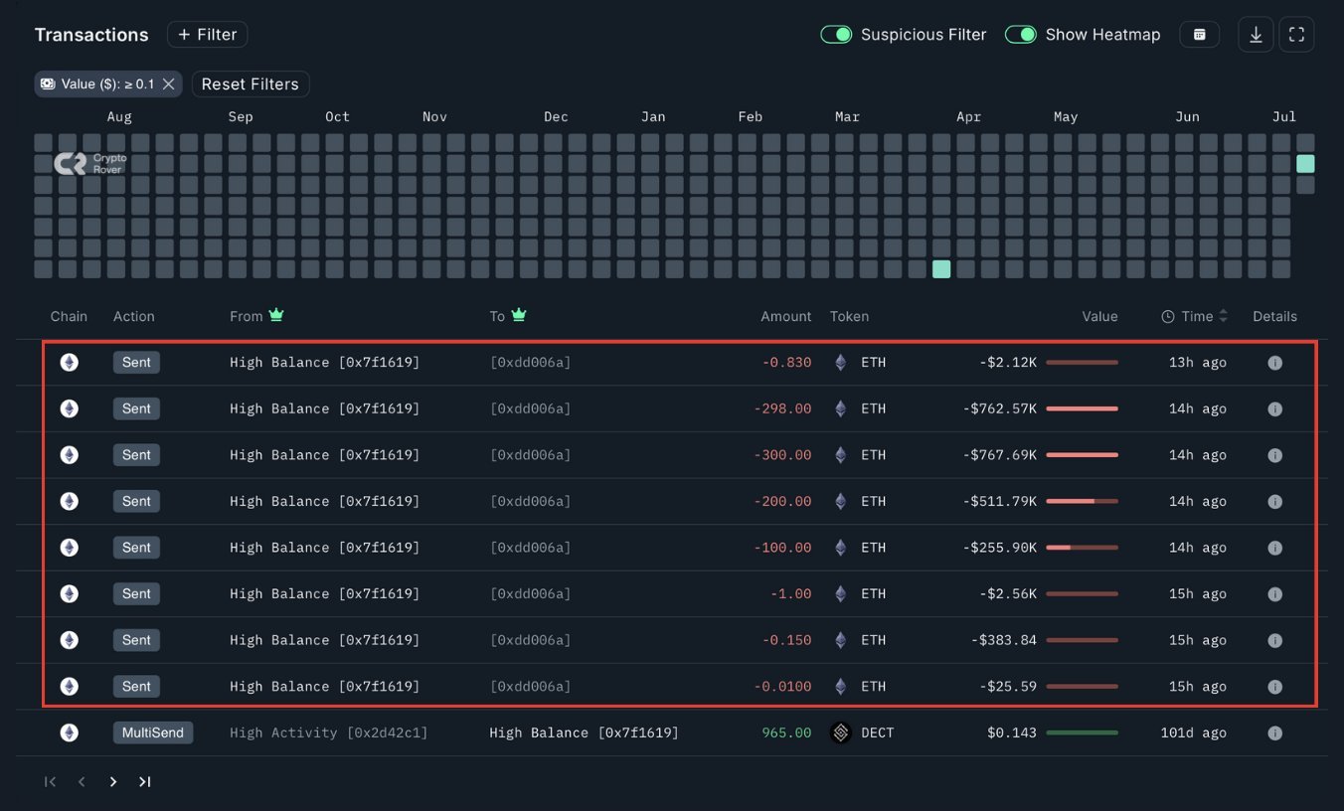The width and height of the screenshot is (1344, 811).
Task: Turn off Show Heatmap
Action: [1021, 34]
